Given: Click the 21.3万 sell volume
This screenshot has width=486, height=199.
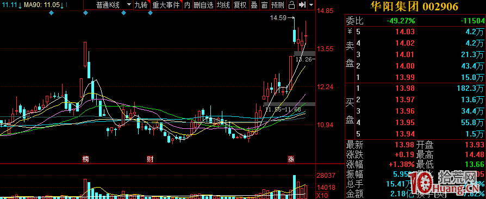Looking at the screenshot, I should pyautogui.click(x=472, y=54).
